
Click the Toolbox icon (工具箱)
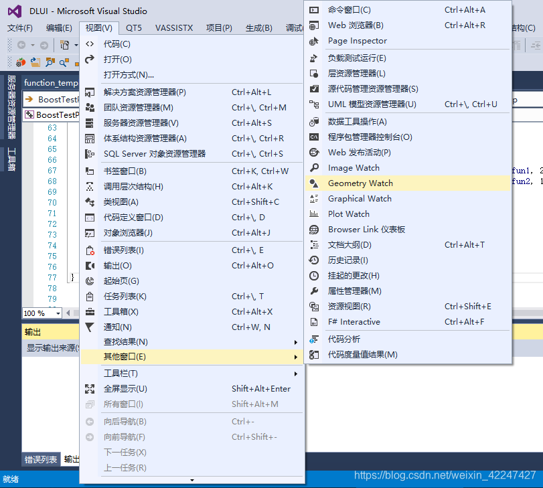(x=90, y=312)
